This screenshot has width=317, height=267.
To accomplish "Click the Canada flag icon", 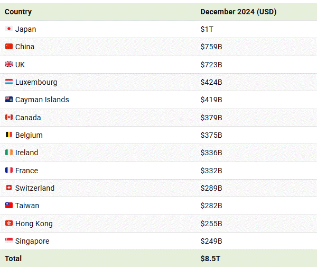I will coord(9,118).
